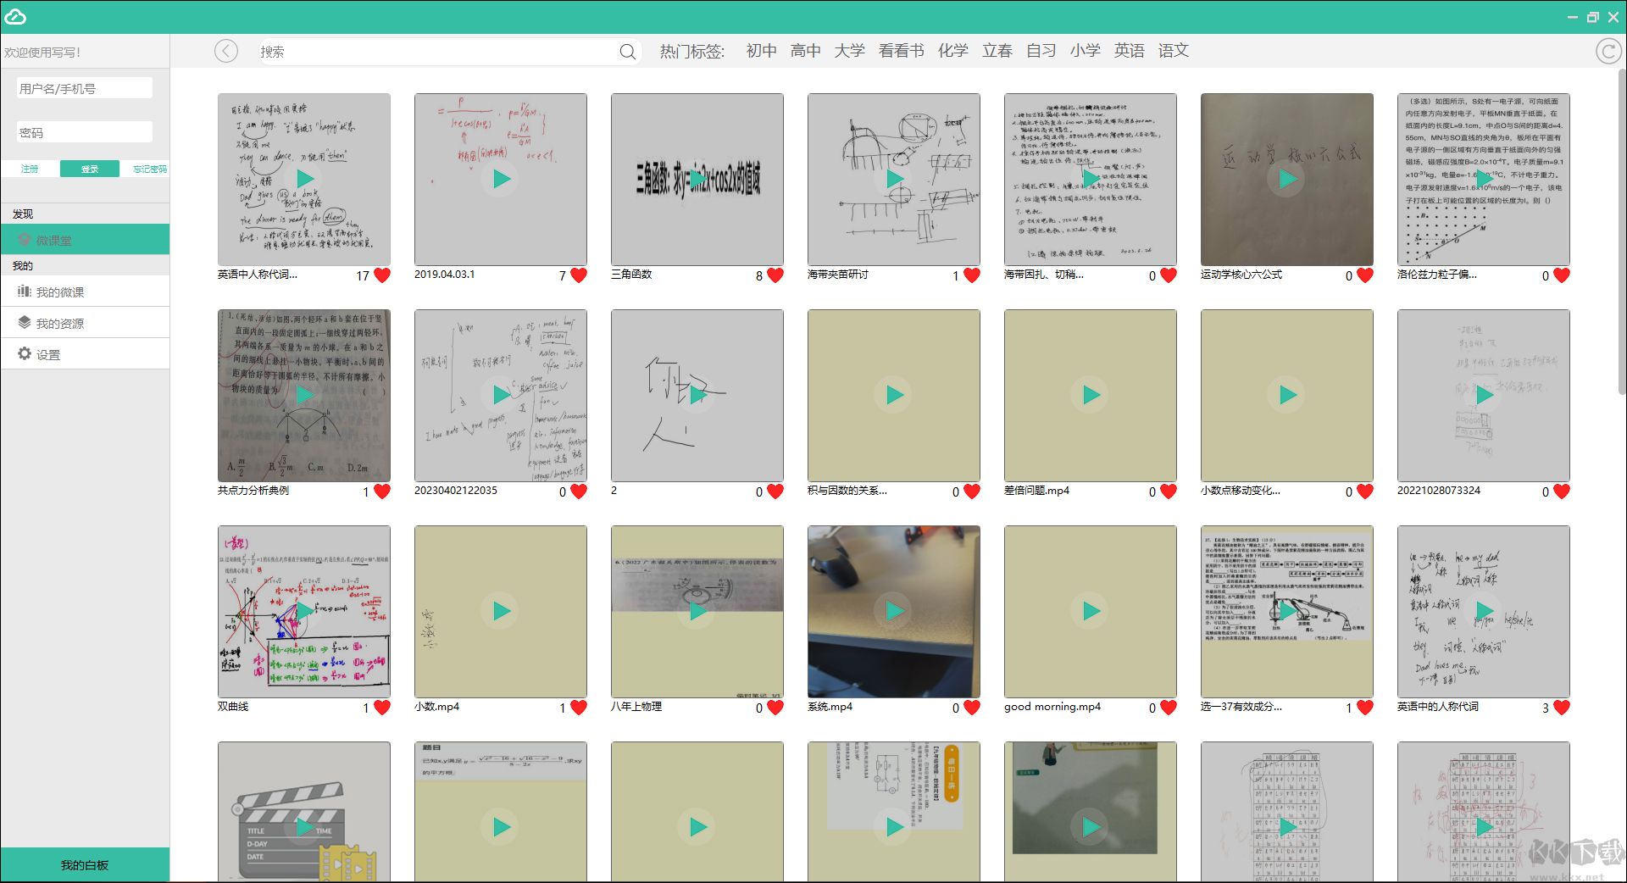Focus the 密码 password field

pos(85,132)
